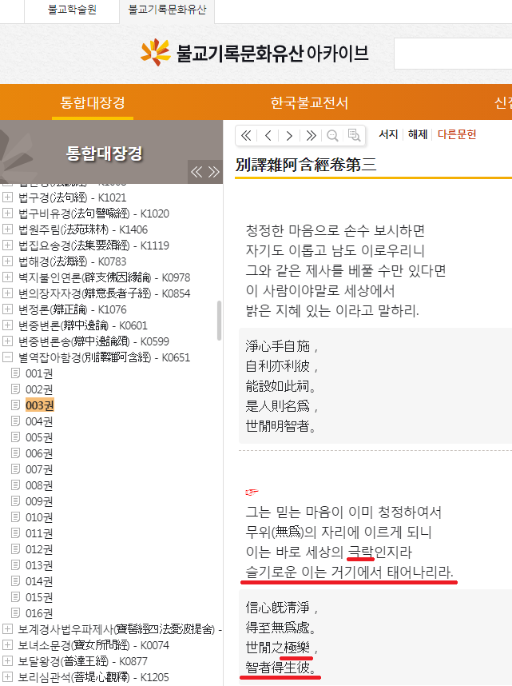Click the heading 別譯雜阿含經卷第三

(x=306, y=165)
